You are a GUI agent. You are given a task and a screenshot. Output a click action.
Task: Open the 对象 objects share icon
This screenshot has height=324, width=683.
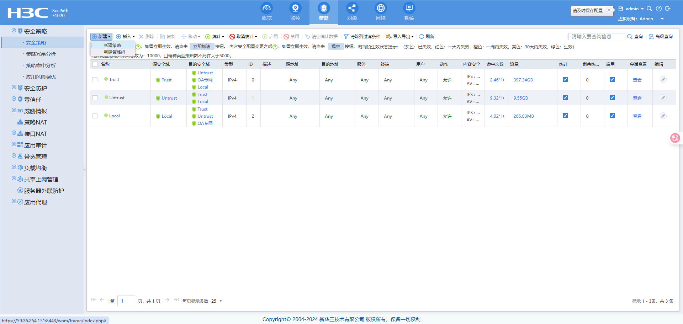pos(352,9)
